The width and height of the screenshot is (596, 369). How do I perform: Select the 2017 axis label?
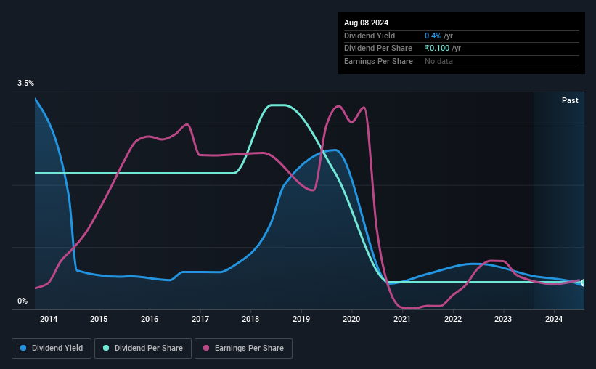tap(200, 319)
